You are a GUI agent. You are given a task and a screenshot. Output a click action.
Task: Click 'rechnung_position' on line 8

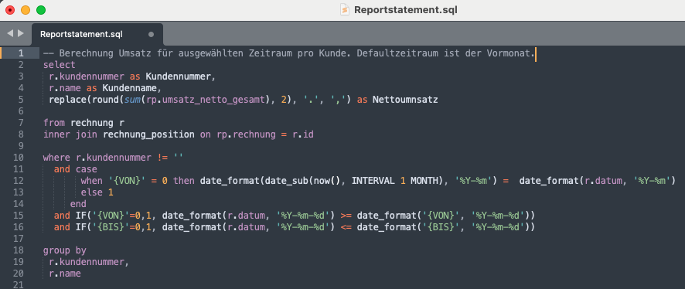coord(148,134)
